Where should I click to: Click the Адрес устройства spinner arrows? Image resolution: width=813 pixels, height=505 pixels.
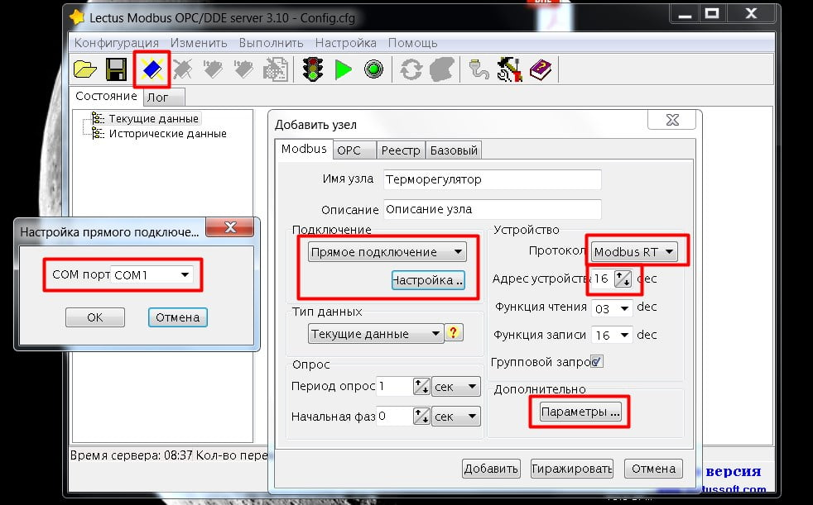[623, 279]
